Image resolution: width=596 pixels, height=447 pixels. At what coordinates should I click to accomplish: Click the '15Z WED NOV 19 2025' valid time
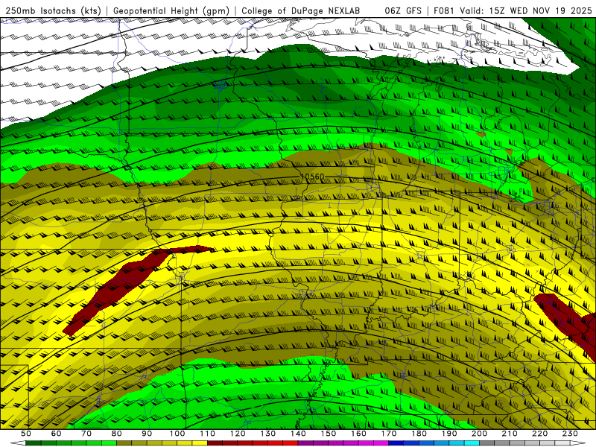(x=540, y=10)
